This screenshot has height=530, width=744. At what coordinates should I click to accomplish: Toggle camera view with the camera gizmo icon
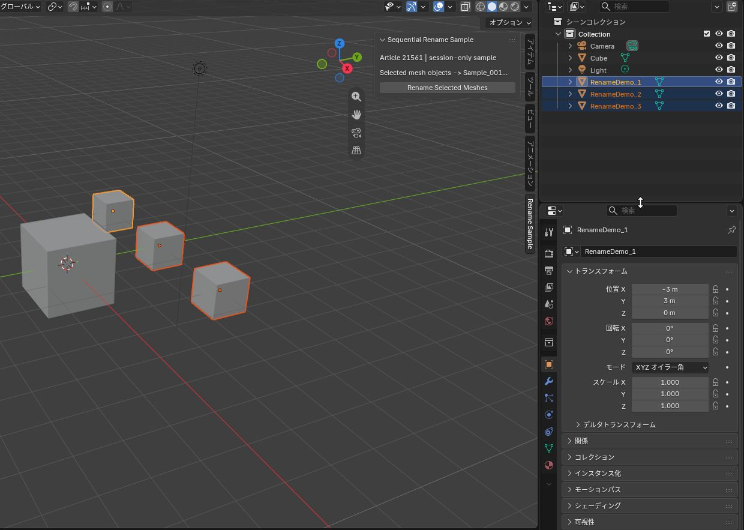click(356, 133)
